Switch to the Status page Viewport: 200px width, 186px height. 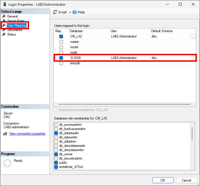(12, 34)
